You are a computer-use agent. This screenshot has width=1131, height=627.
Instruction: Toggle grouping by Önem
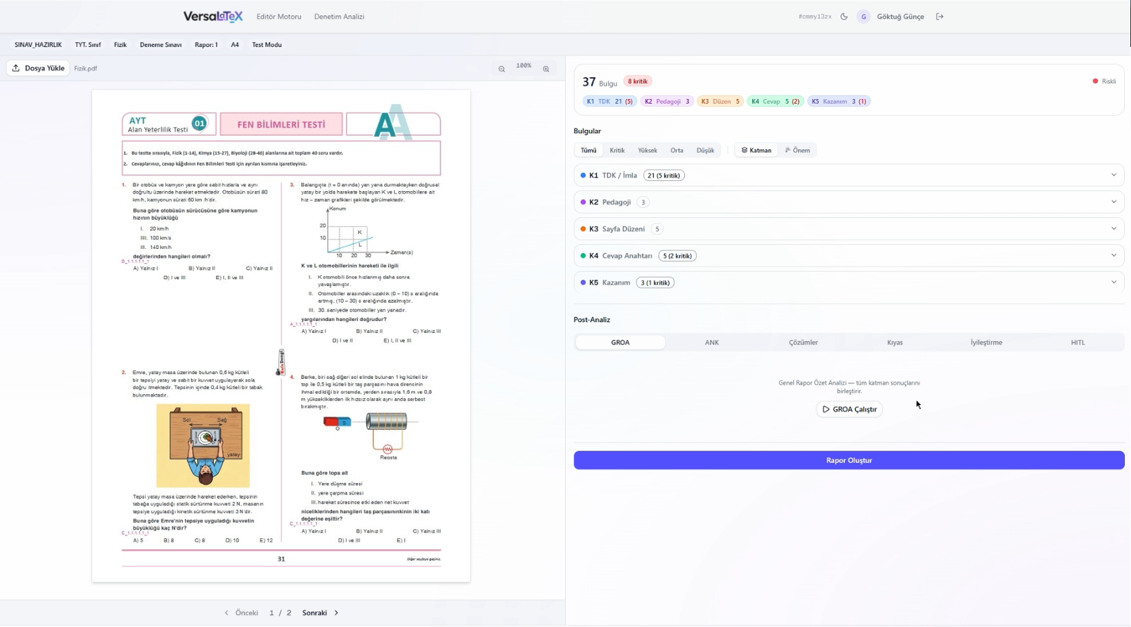click(797, 151)
